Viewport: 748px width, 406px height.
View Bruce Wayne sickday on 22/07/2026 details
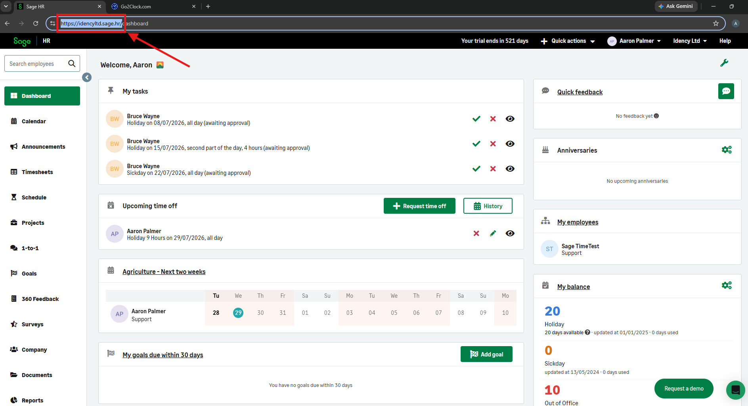pos(510,169)
